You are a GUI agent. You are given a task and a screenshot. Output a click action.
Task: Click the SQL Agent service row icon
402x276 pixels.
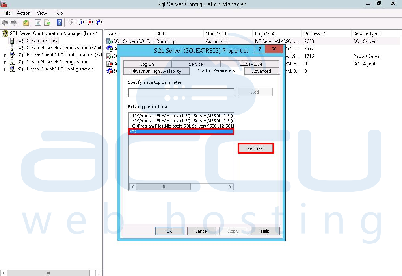pos(110,63)
